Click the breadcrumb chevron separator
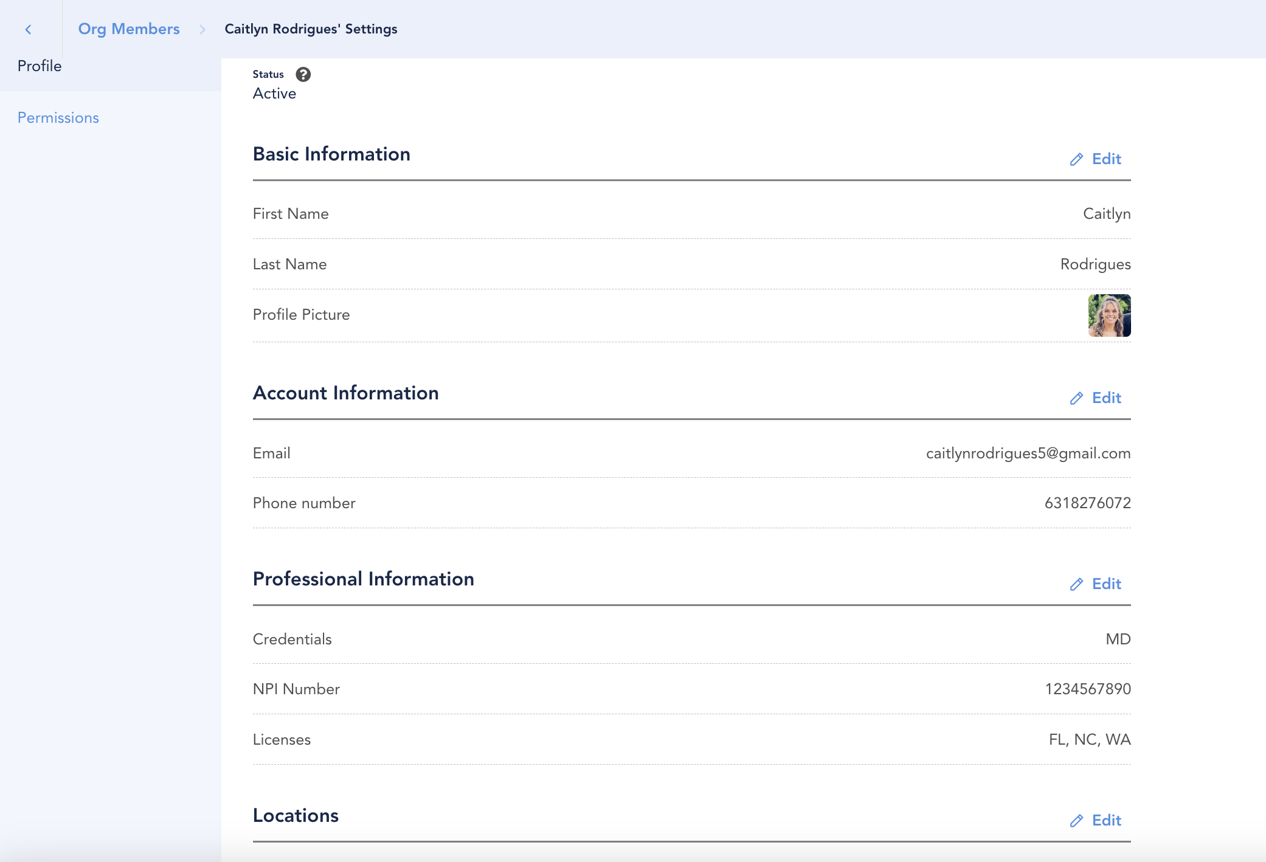The width and height of the screenshot is (1266, 862). coord(202,29)
